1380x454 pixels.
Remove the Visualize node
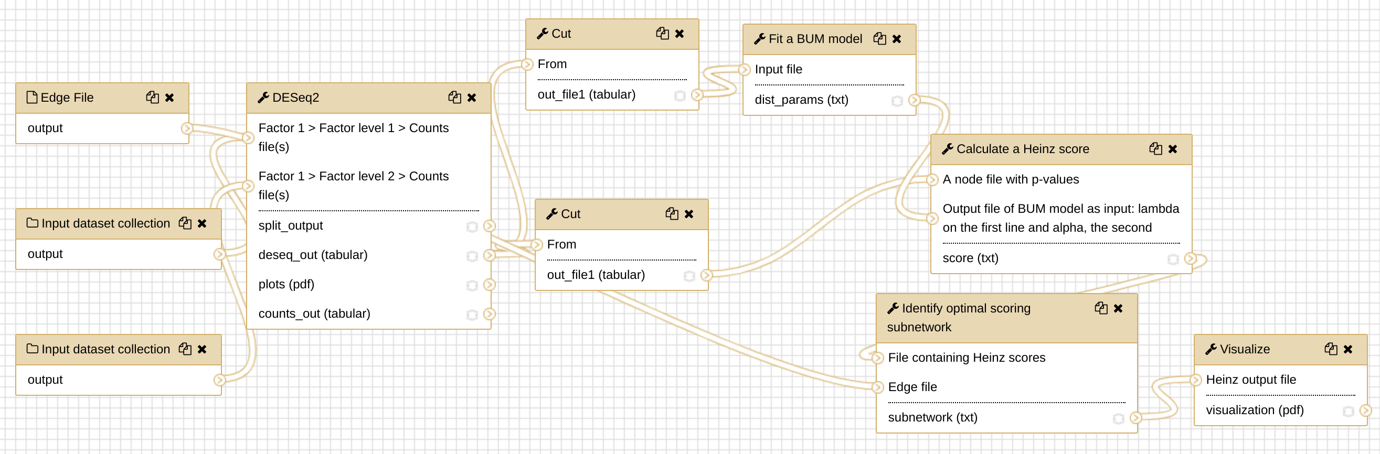pyautogui.click(x=1348, y=349)
